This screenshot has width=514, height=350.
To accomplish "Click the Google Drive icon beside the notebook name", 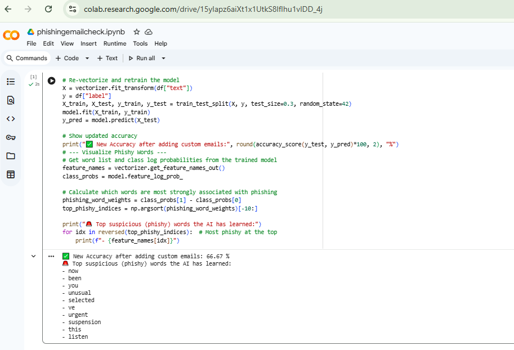I will tap(31, 32).
